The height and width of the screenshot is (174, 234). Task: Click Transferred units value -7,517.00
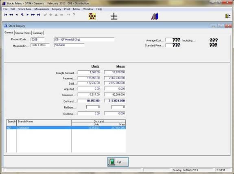pyautogui.click(x=89, y=95)
